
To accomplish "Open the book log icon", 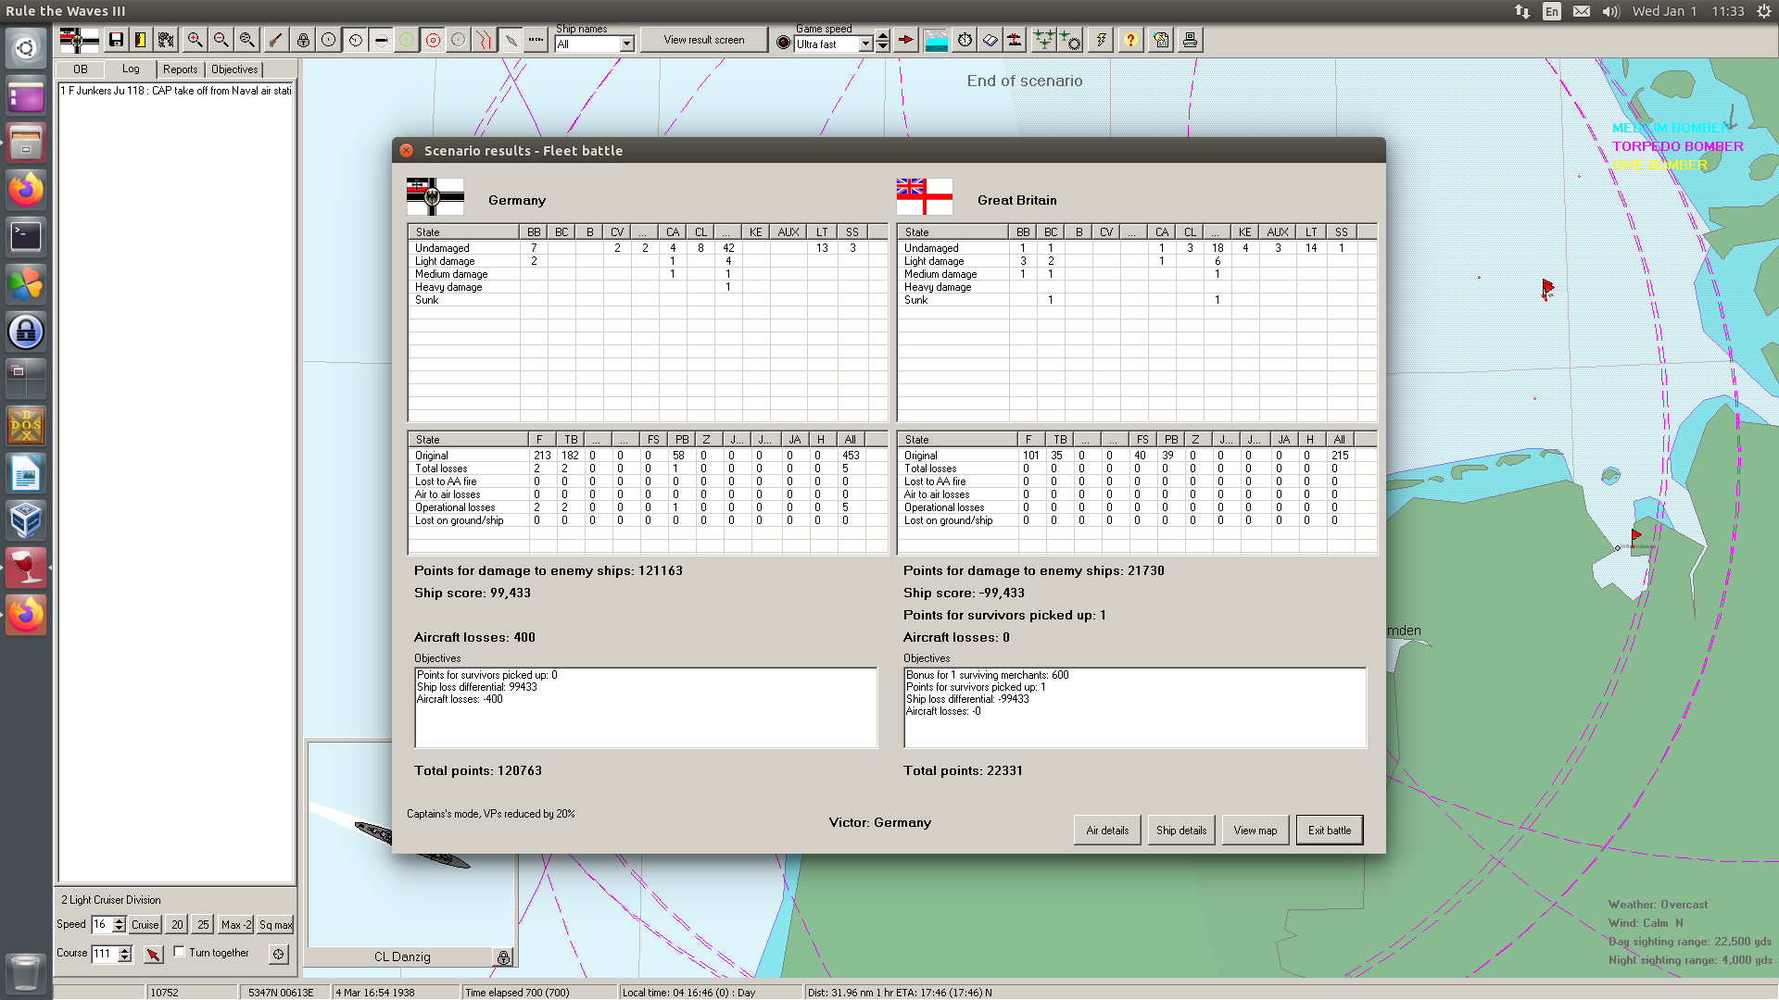I will click(990, 40).
